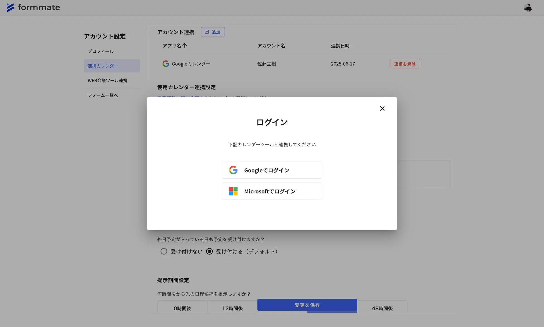Open the プロフィール settings page
This screenshot has height=327, width=544.
point(100,51)
